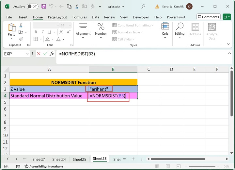Click the Increase Font Size icon

tap(61, 32)
